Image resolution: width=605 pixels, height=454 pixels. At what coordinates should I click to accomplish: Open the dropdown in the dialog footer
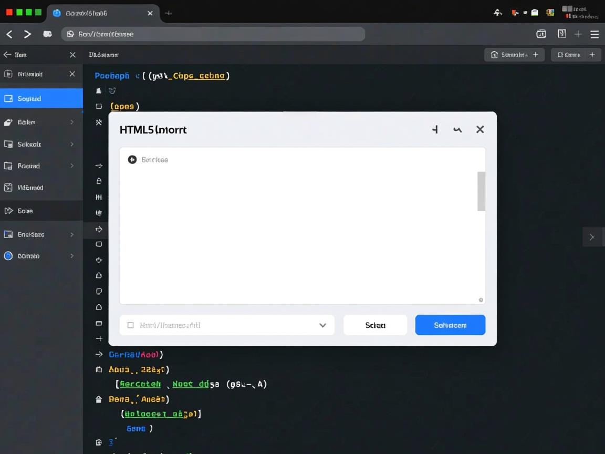tap(322, 325)
